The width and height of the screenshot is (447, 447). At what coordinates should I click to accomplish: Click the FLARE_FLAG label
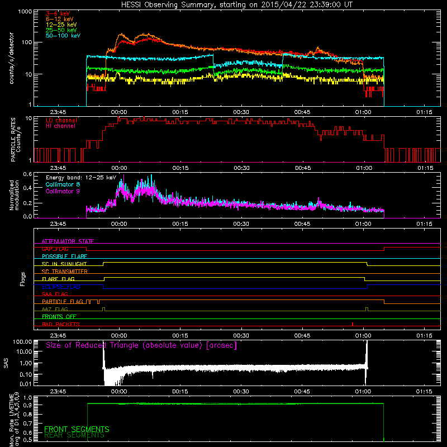click(x=58, y=279)
